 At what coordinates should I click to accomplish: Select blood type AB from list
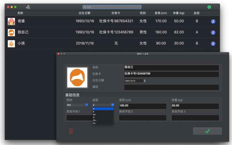(x=94, y=115)
